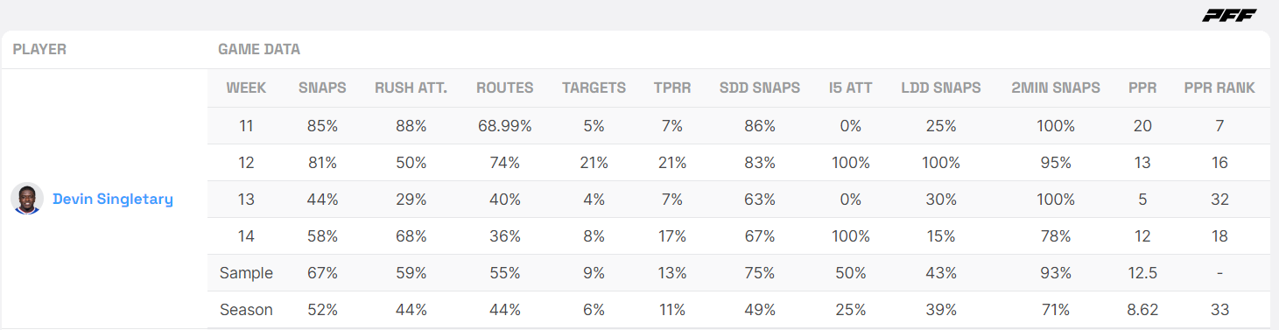Select the week 11 routes value 68.99%
This screenshot has height=330, width=1279.
point(505,126)
